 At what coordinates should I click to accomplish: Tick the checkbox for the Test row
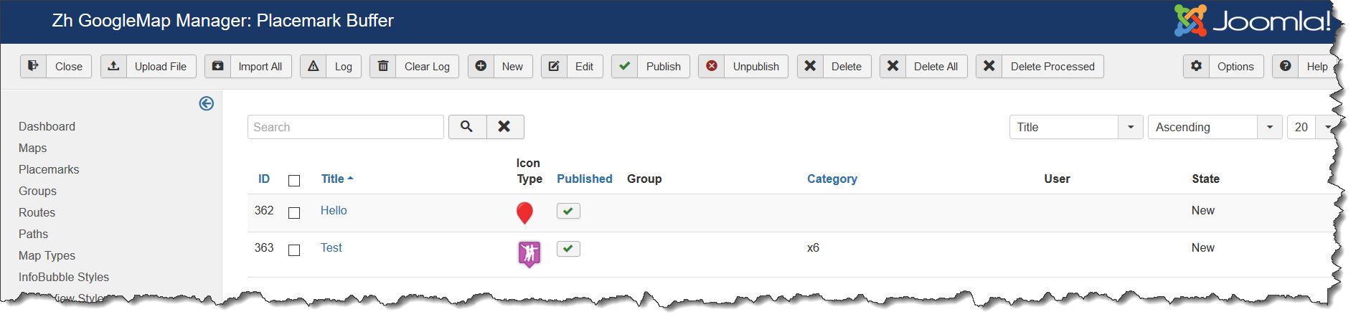pyautogui.click(x=294, y=250)
